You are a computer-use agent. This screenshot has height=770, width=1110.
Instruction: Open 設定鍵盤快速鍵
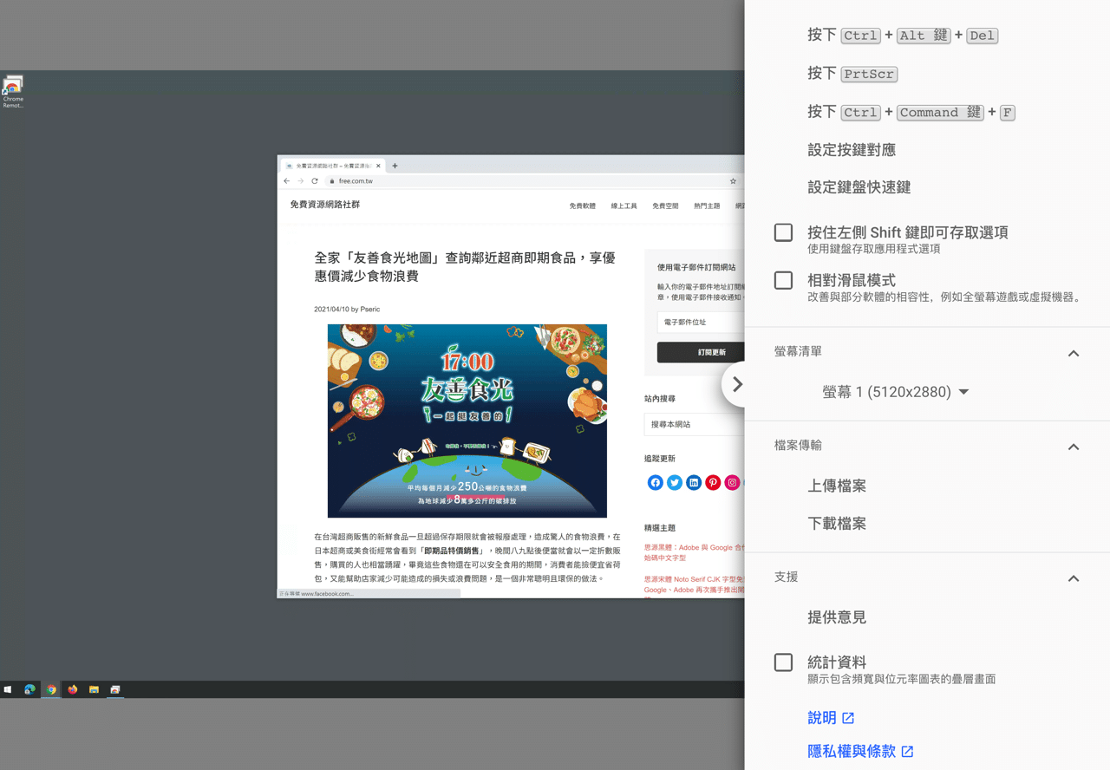pos(859,187)
